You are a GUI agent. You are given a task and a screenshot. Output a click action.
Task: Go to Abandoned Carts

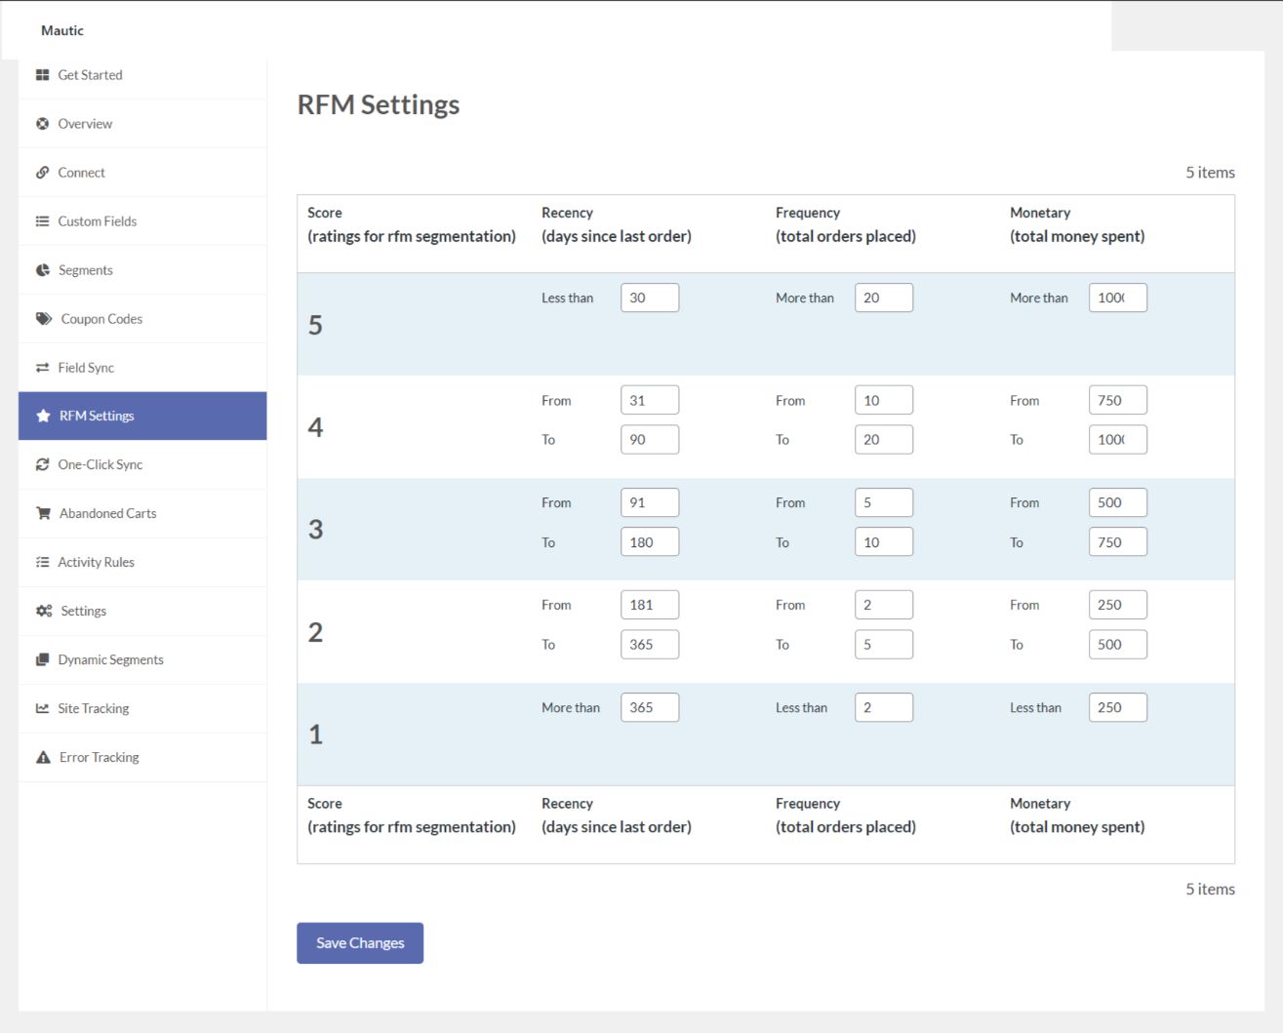pos(142,513)
